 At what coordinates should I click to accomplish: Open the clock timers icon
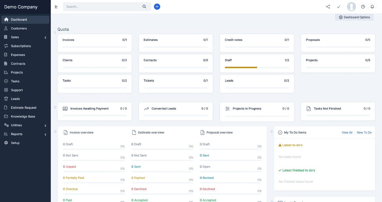click(x=363, y=7)
